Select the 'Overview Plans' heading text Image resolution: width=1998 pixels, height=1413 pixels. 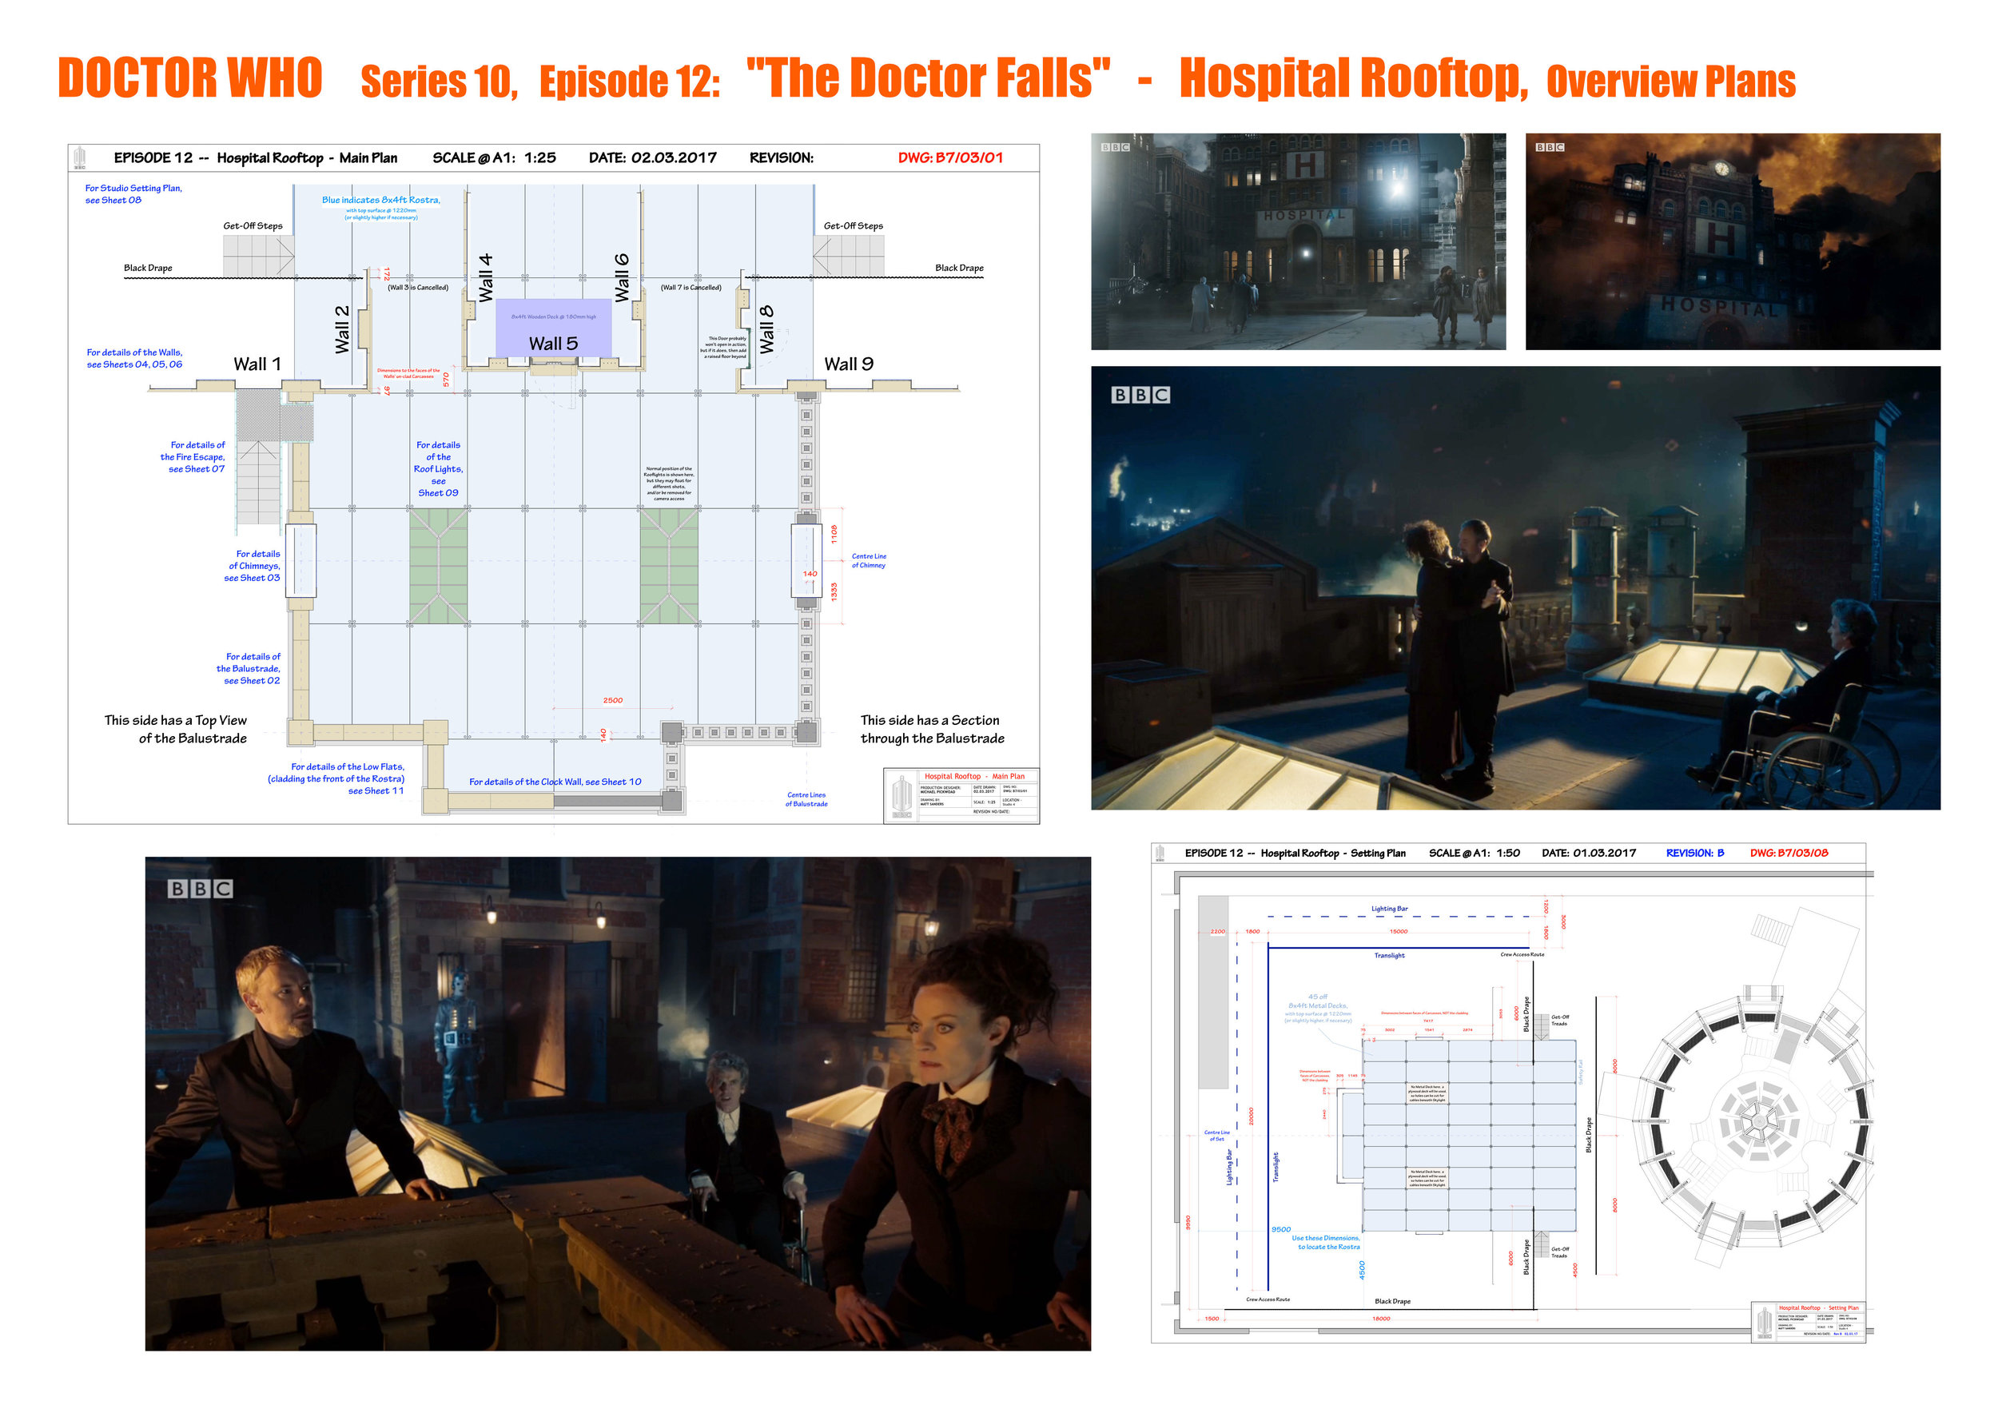(1671, 82)
